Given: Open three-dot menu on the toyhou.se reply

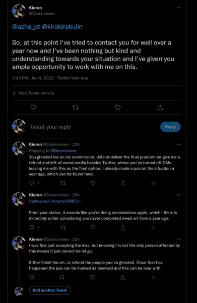Looking at the screenshot, I should 179,195.
